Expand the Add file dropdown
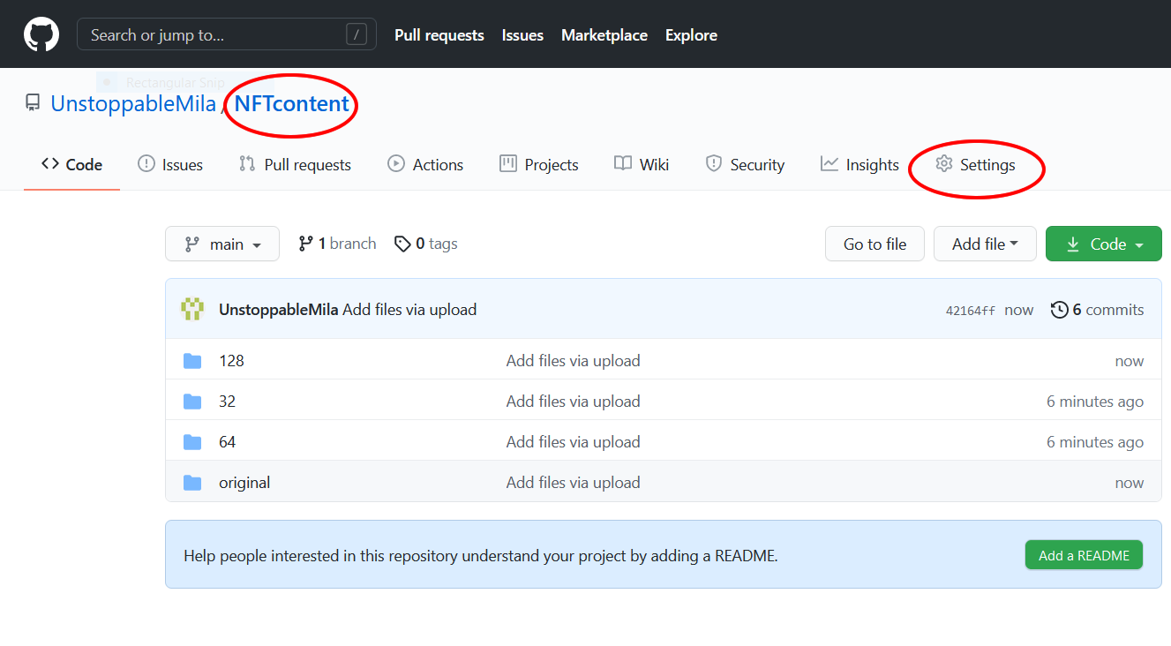The width and height of the screenshot is (1171, 646). point(985,244)
